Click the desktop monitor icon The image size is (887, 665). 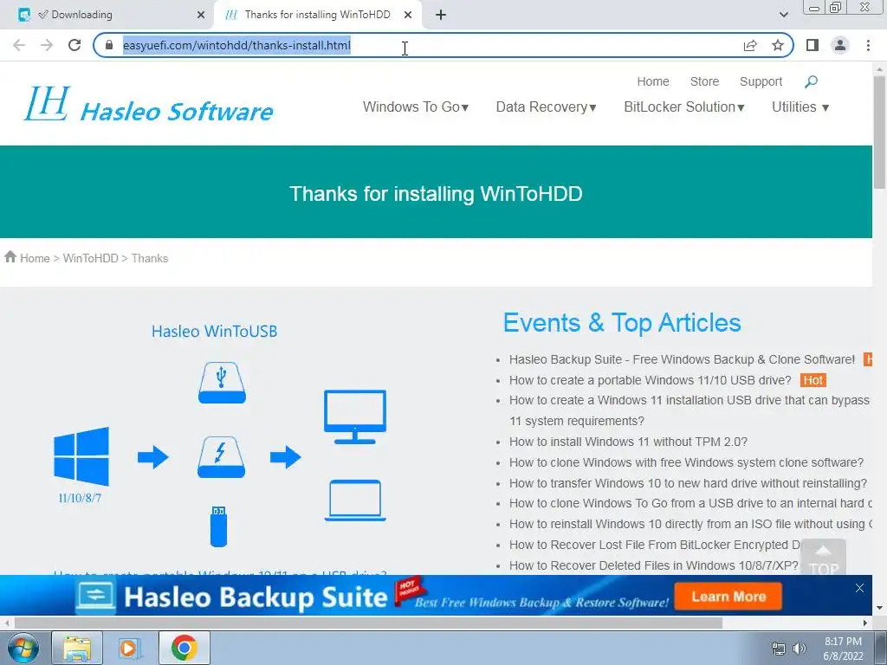point(354,416)
